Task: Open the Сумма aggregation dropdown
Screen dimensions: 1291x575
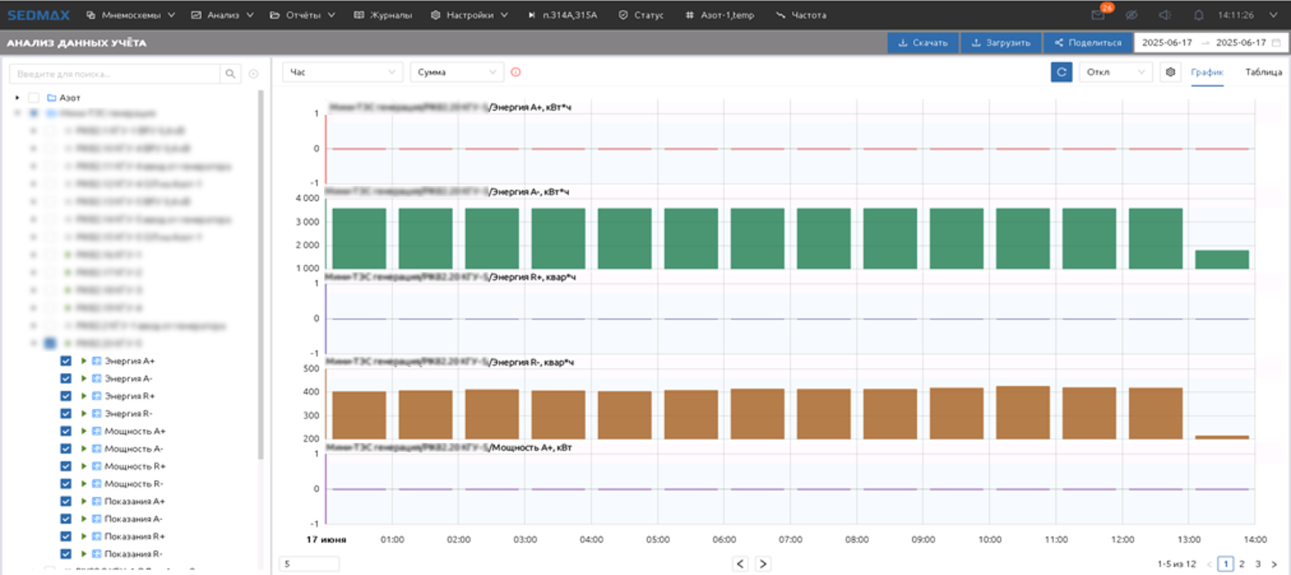Action: point(456,72)
